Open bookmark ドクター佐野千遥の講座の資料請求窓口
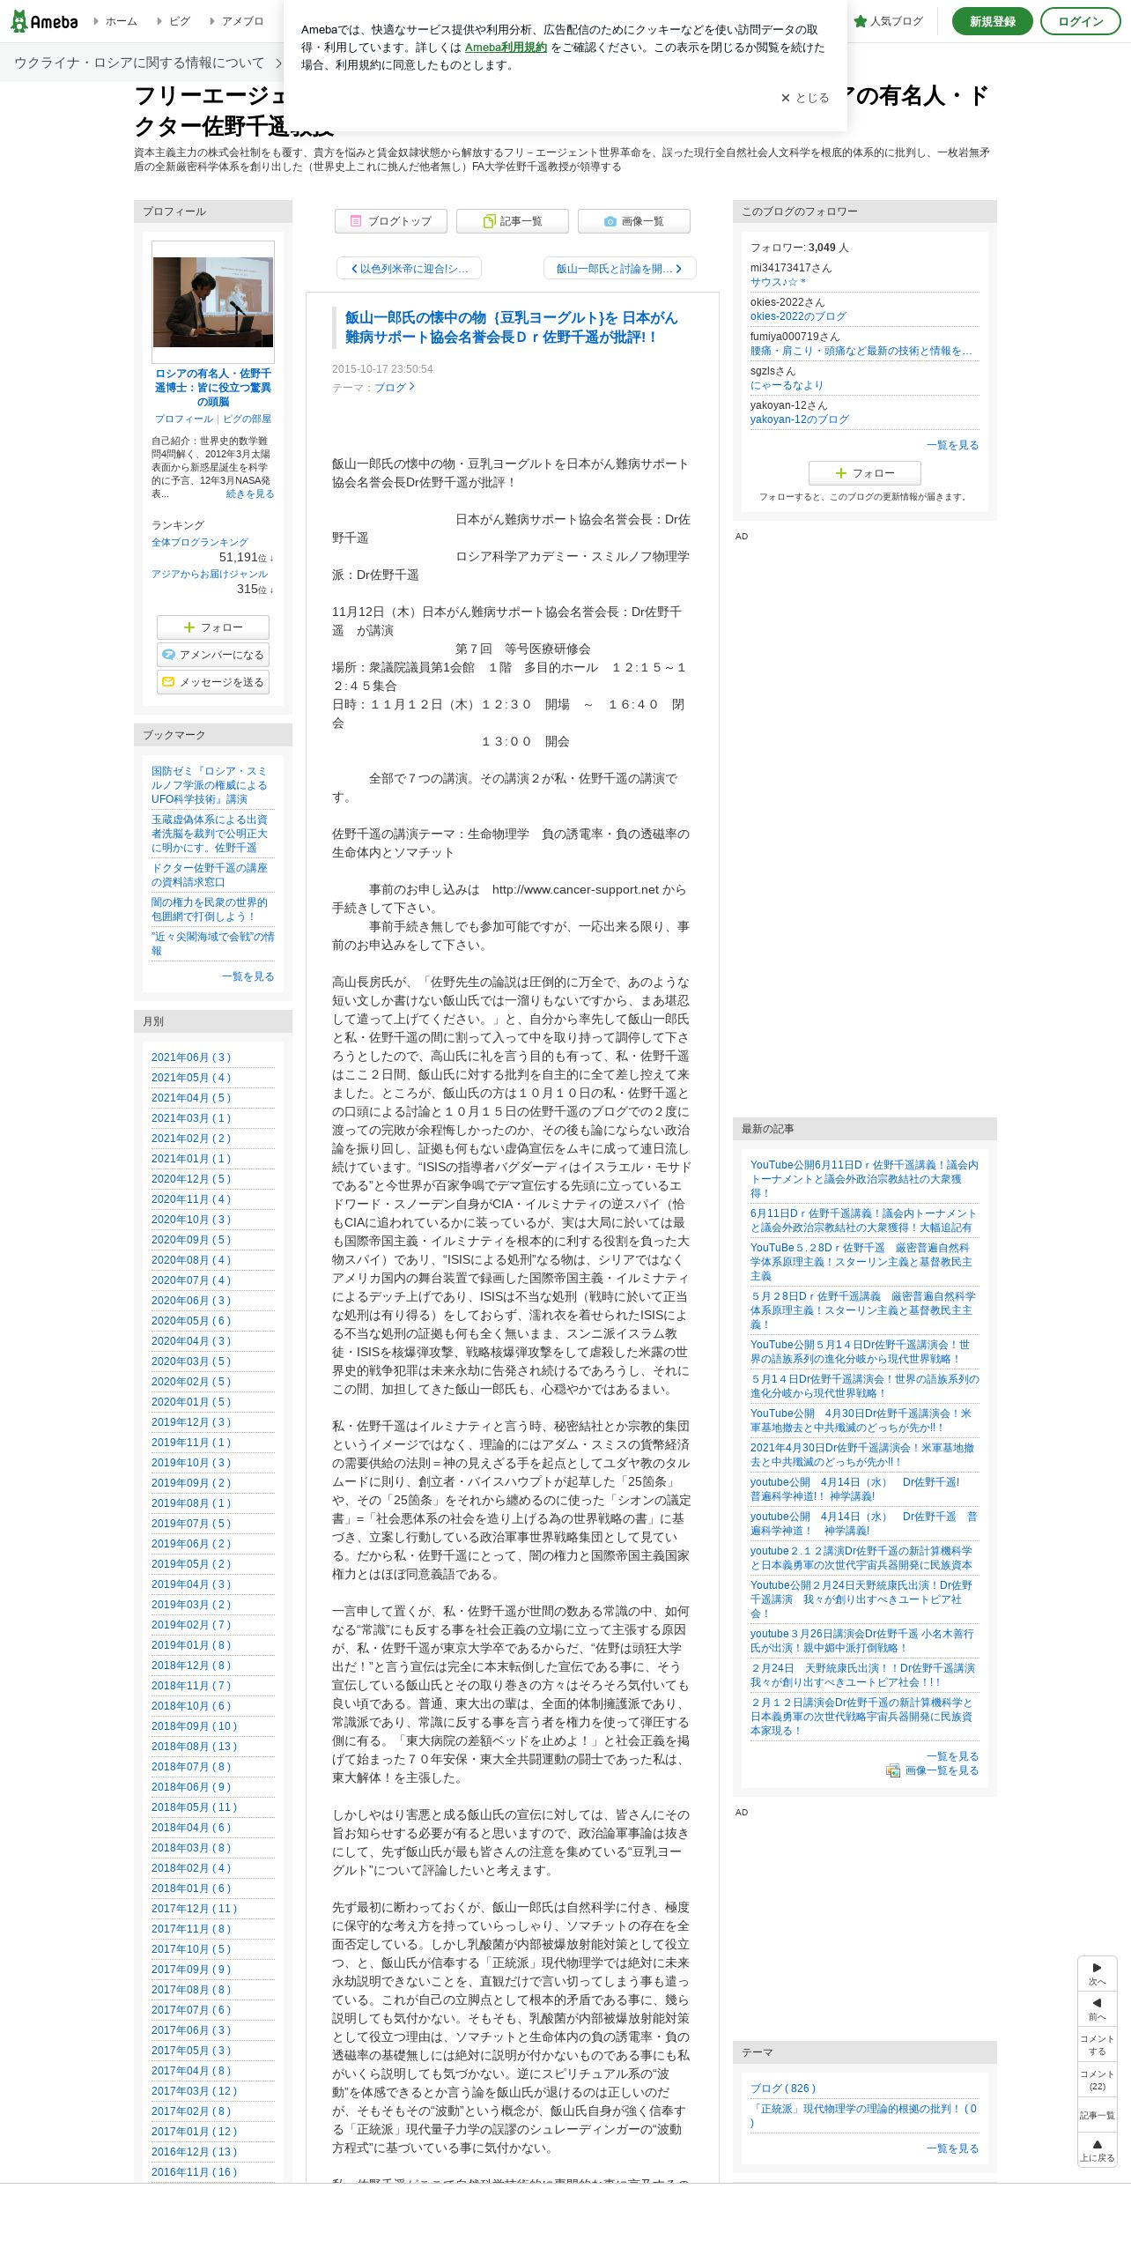1131x2263 pixels. [210, 875]
